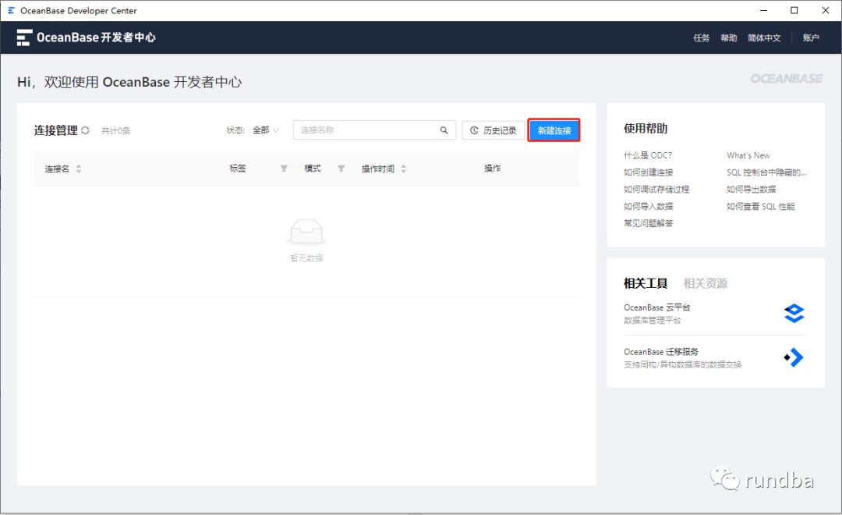The width and height of the screenshot is (842, 515).
Task: Open the OceanBase 迁移服务 tool entry
Action: click(715, 358)
